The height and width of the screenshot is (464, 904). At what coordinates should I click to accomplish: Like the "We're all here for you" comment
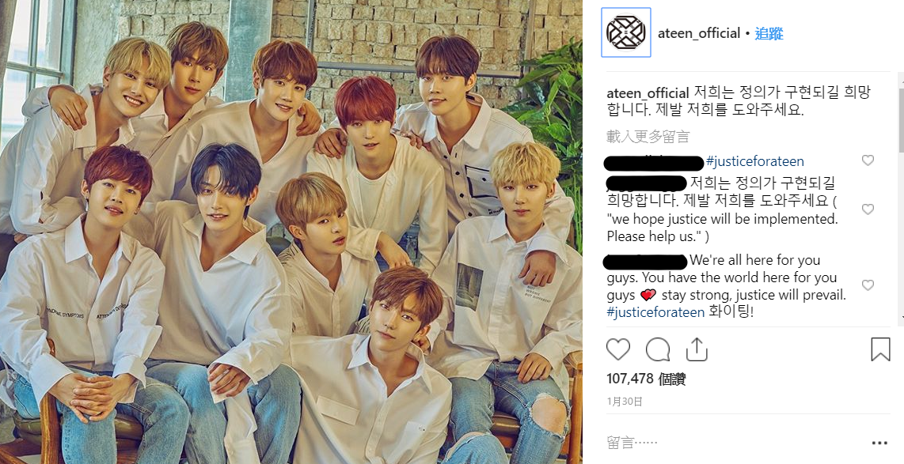click(x=868, y=285)
